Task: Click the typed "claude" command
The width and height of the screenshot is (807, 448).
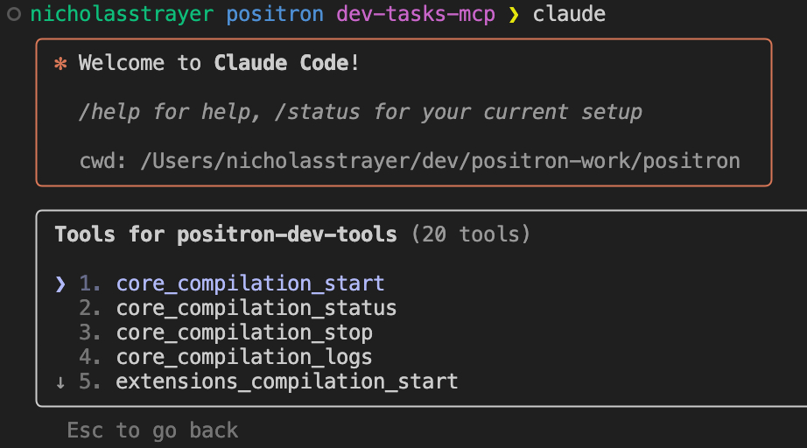Action: click(x=569, y=14)
